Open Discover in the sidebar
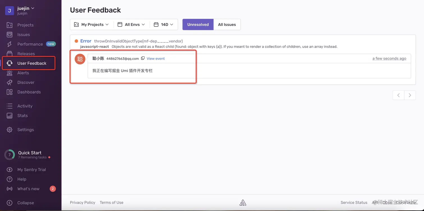The height and width of the screenshot is (211, 424). click(26, 82)
